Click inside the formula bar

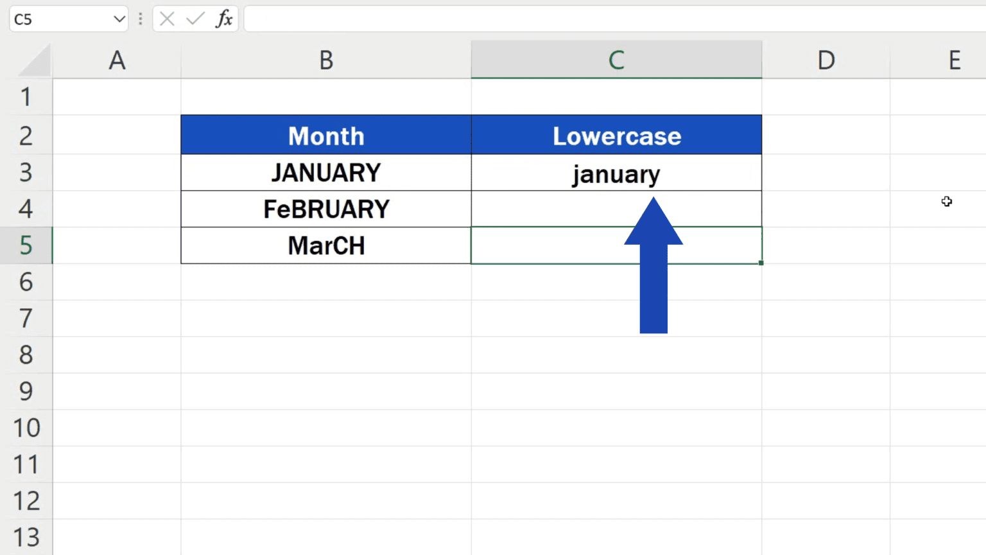click(x=449, y=19)
